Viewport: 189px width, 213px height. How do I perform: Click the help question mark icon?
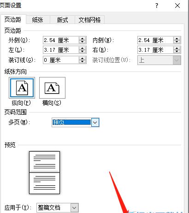point(157,6)
